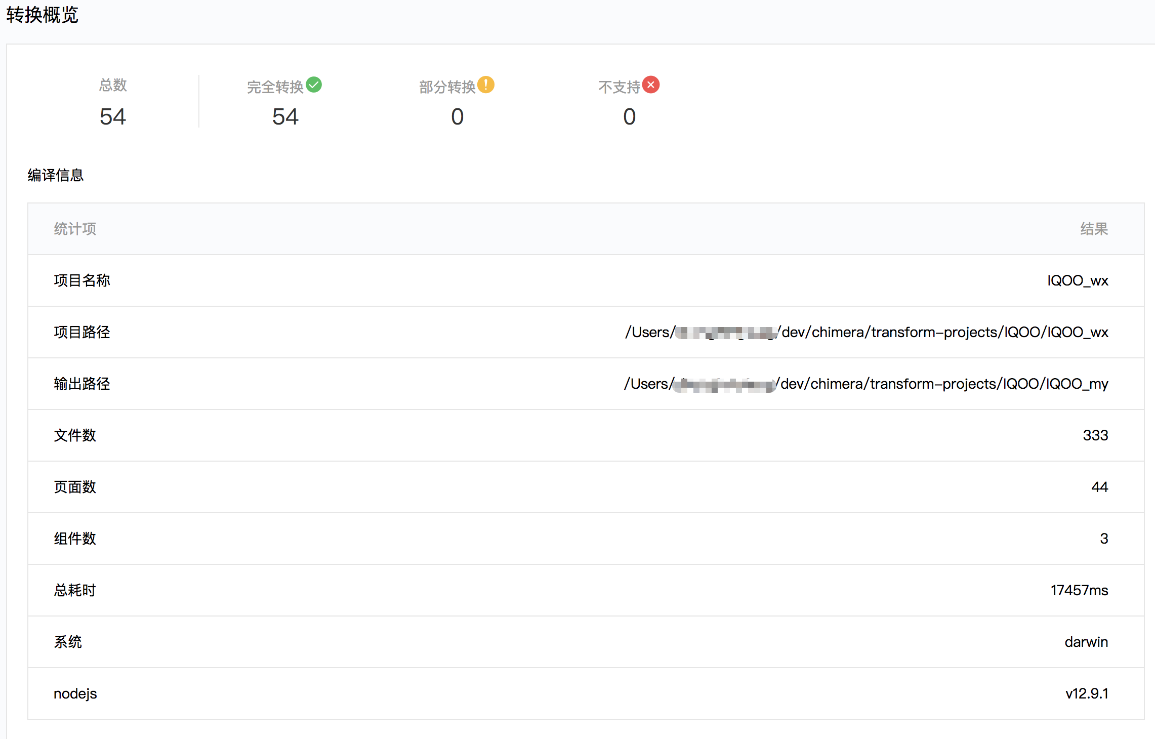Click the 统计项 column header

pos(75,229)
